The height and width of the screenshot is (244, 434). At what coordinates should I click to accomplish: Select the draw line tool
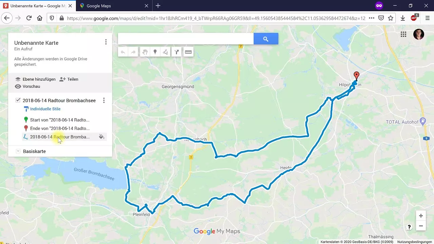coord(165,52)
